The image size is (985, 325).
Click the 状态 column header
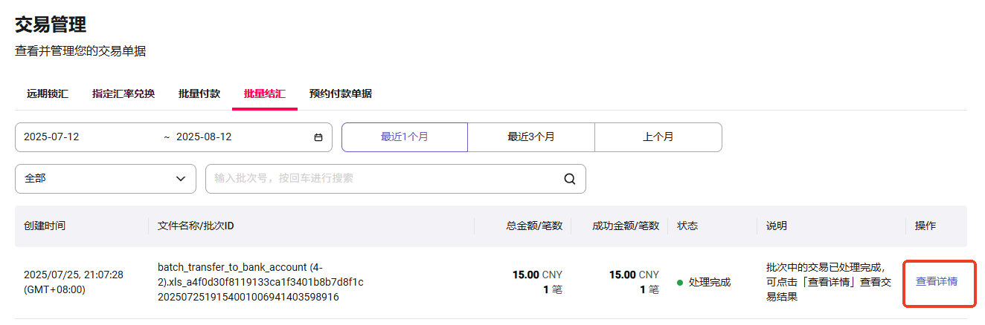687,226
